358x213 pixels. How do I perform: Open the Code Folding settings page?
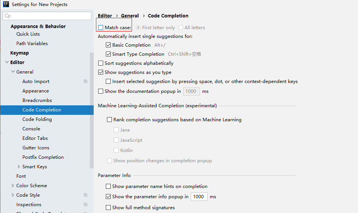click(37, 119)
